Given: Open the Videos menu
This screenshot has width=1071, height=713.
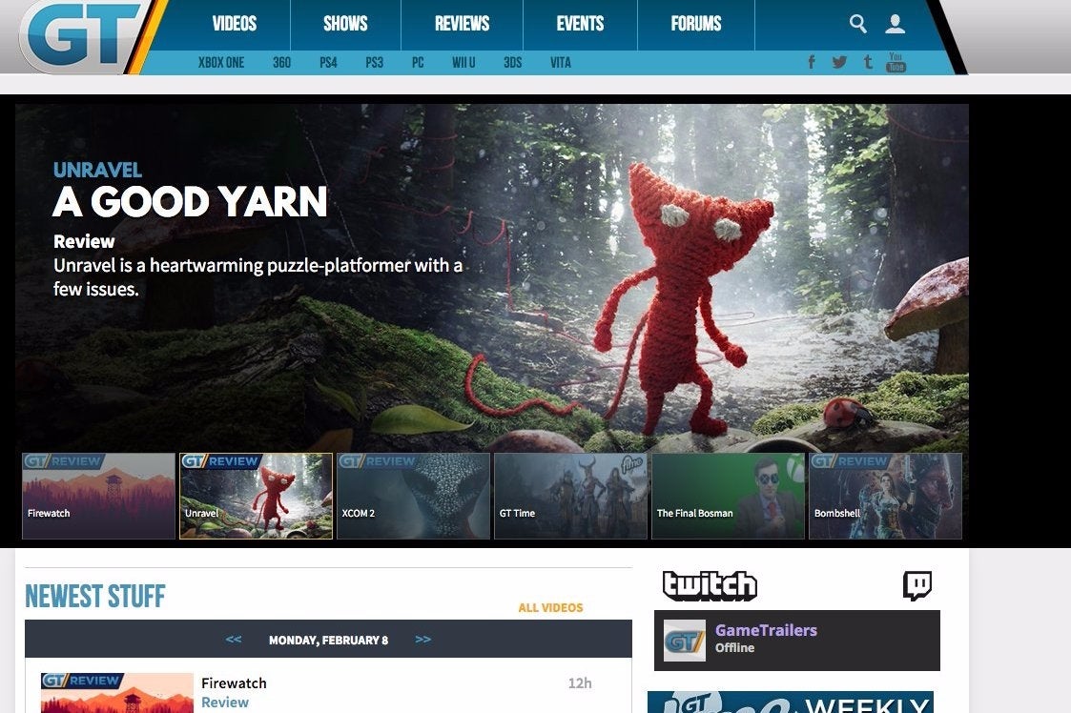Looking at the screenshot, I should point(235,24).
